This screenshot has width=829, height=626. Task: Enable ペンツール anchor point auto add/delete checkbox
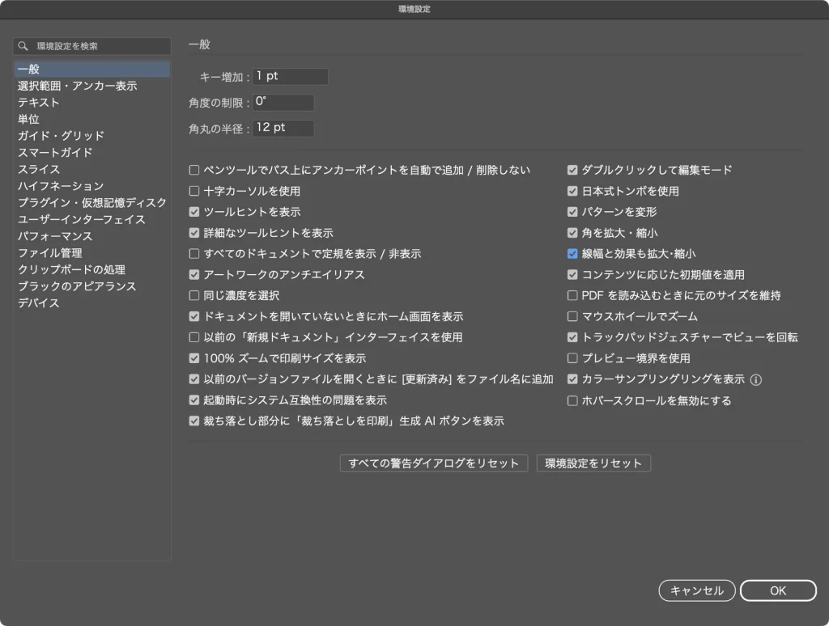(194, 170)
